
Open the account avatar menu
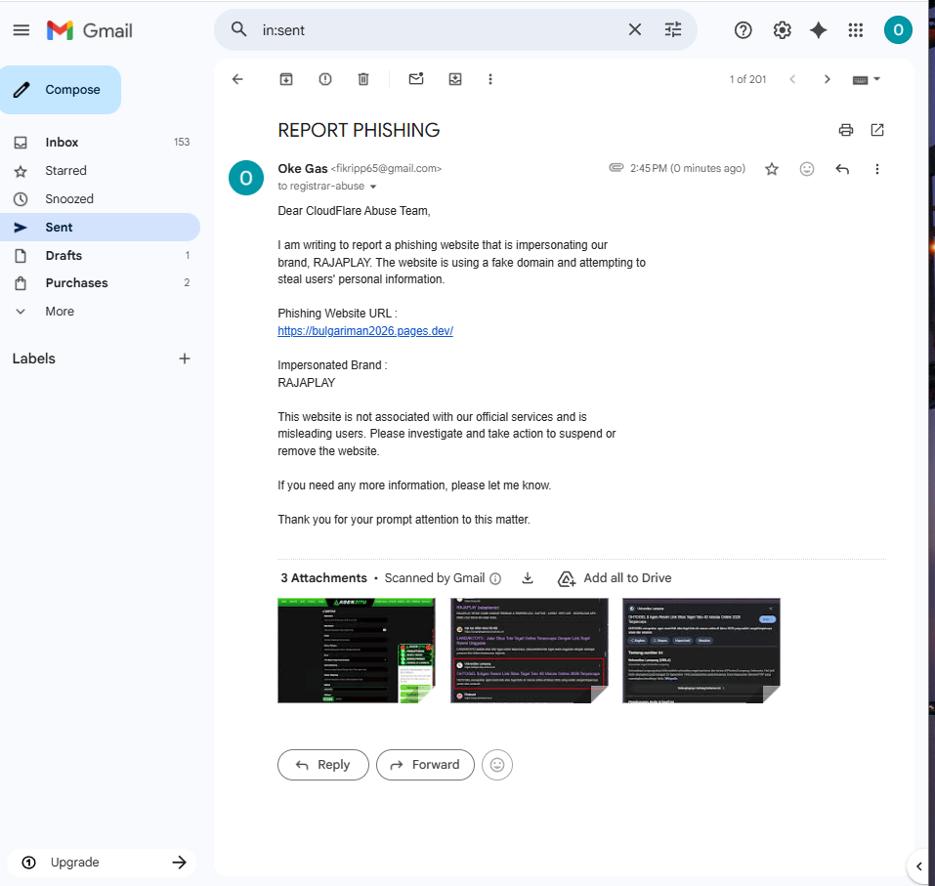coord(898,30)
